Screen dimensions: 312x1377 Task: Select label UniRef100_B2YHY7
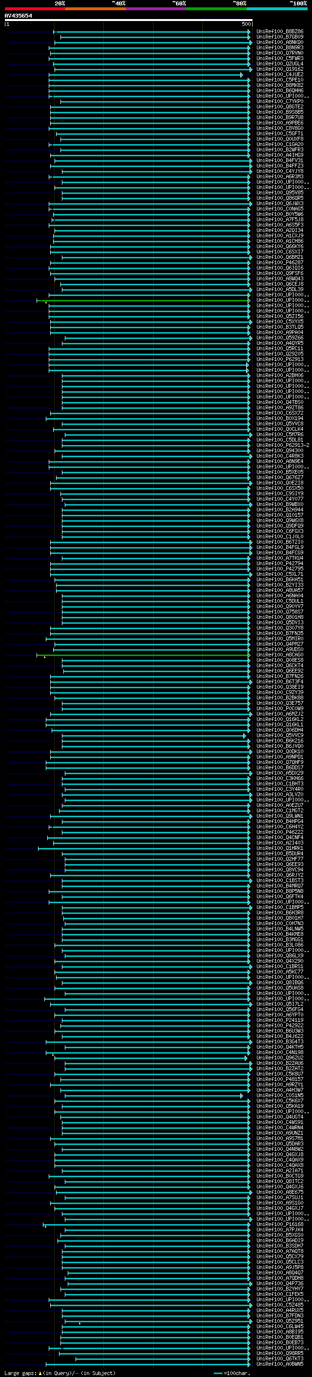click(280, 1288)
